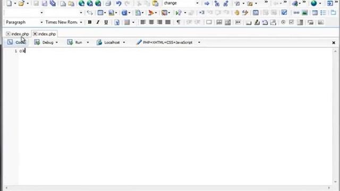
Task: Click the Run button
Action: point(75,42)
